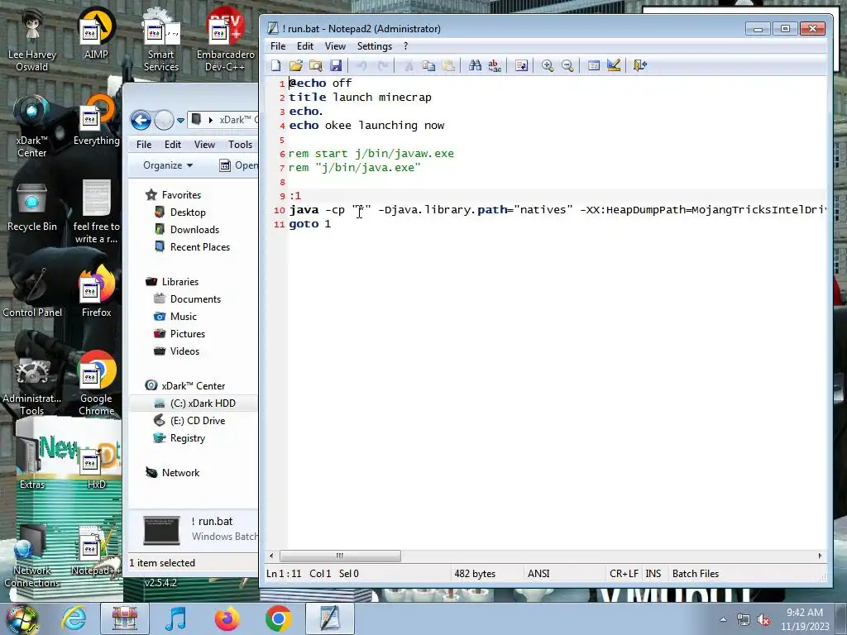847x635 pixels.
Task: Save the file with floppy disk icon
Action: (x=336, y=65)
